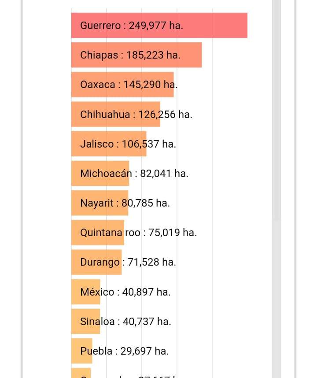The height and width of the screenshot is (378, 317).
Task: Click the Oaxaca bar
Action: coord(122,85)
